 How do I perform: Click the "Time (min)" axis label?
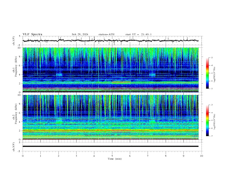coord(115,159)
